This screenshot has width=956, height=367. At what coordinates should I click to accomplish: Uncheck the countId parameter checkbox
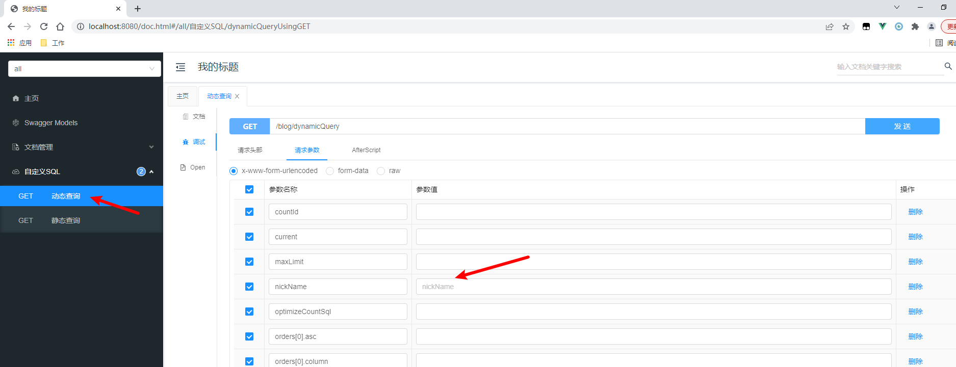coord(249,212)
